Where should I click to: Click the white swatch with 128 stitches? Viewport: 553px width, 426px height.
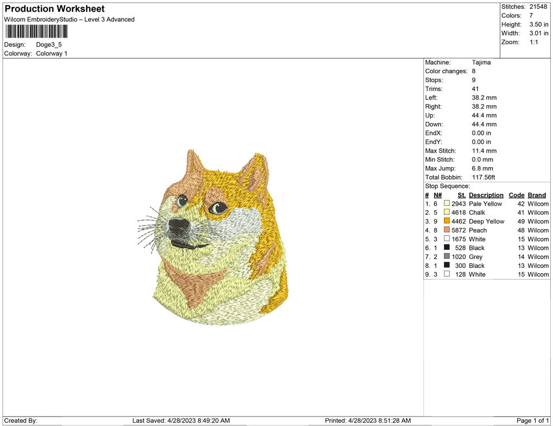click(447, 274)
